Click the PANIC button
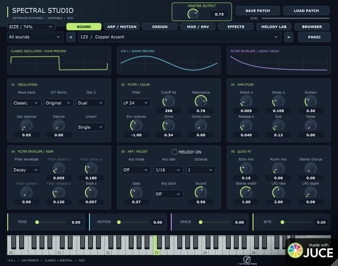 [314, 37]
